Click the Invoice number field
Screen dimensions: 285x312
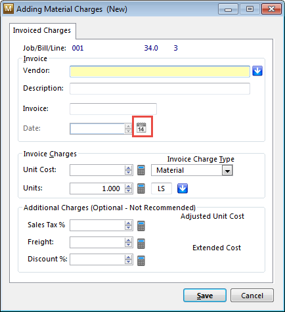(113, 109)
